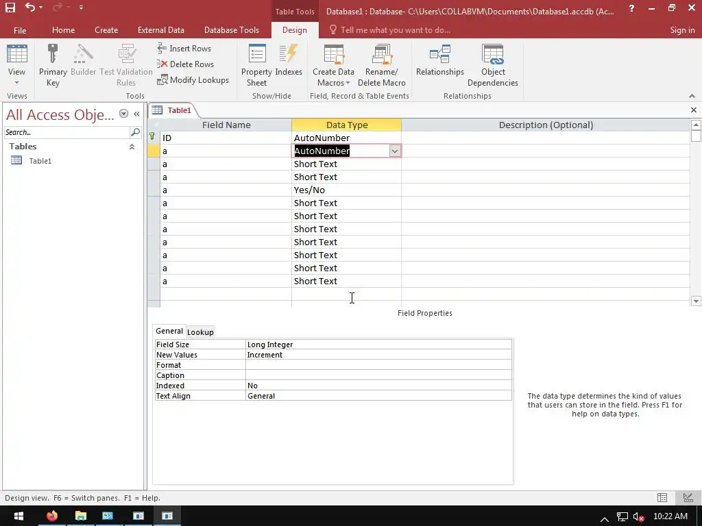Click the Indexed property value No
702x526 pixels.
point(378,386)
